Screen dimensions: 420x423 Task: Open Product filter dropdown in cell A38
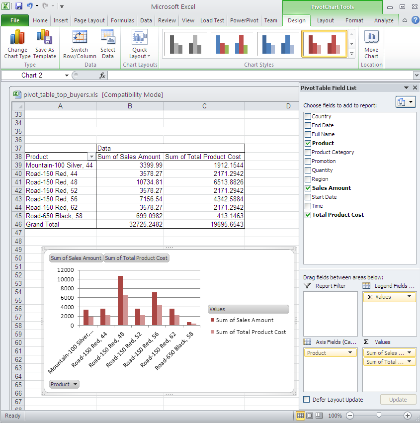coord(92,157)
